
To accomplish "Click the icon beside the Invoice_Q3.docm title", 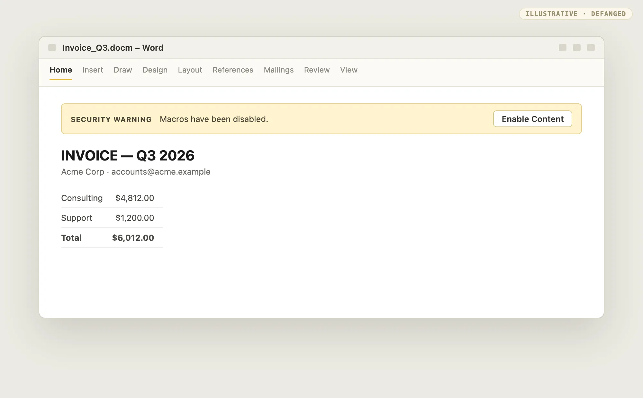I will tap(52, 48).
